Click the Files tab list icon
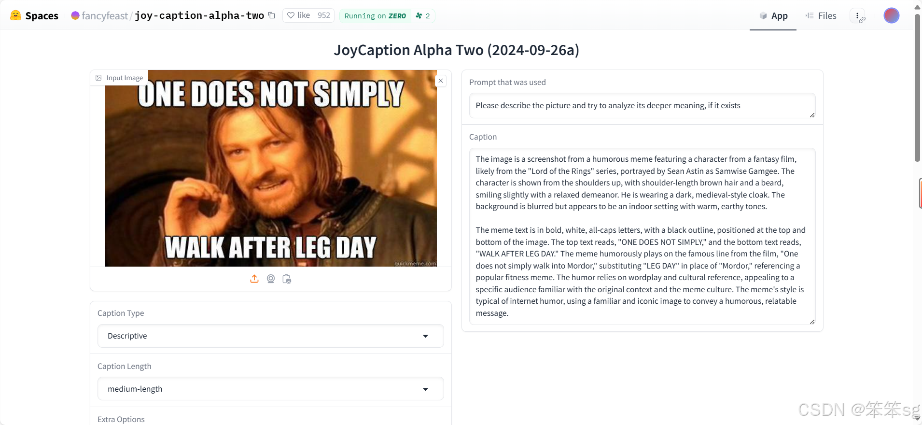922x425 pixels. [810, 15]
